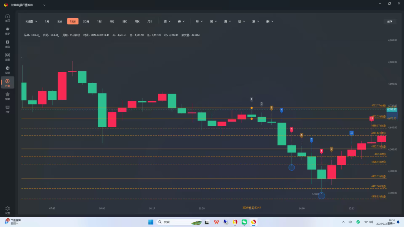Click the 周K period button
Viewport: 404px width, 227px height.
point(137,21)
